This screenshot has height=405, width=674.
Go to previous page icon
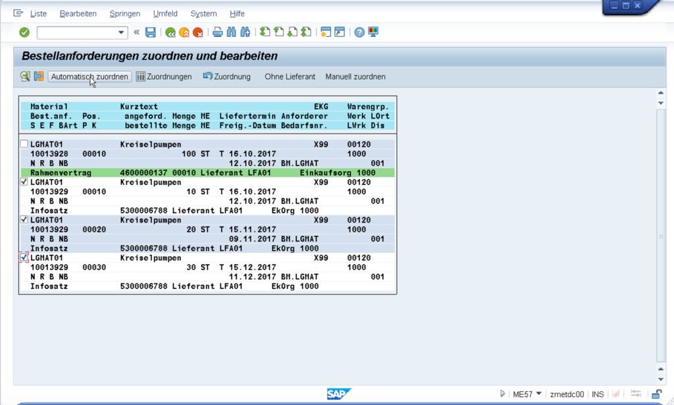pyautogui.click(x=279, y=32)
